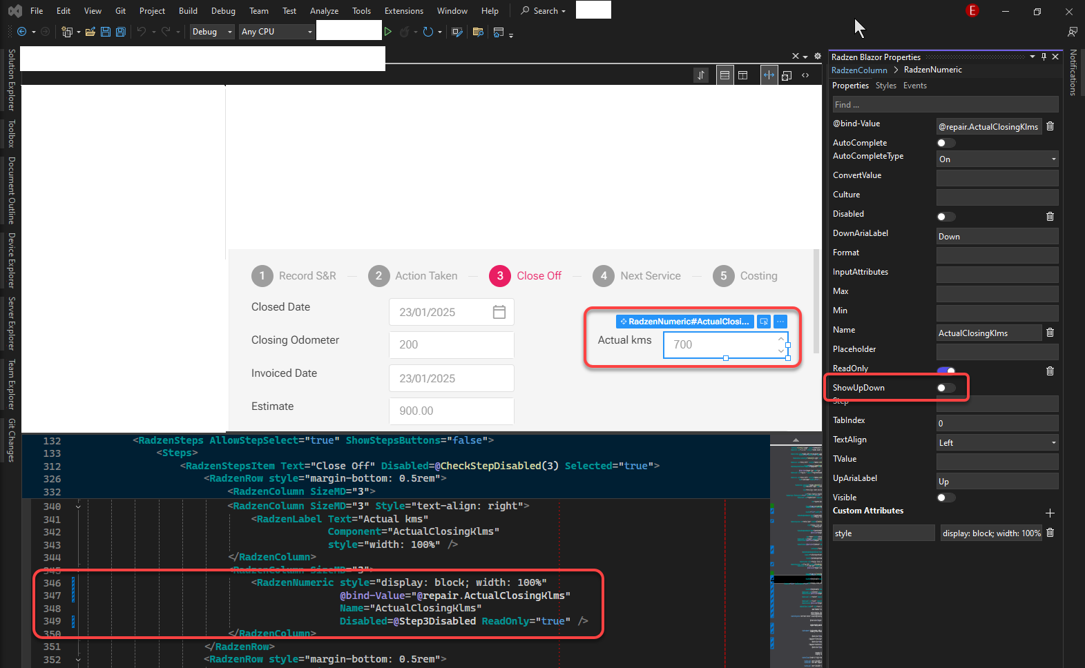The image size is (1085, 668).
Task: Click the more options button on RadzenNumeric tag
Action: click(x=780, y=322)
